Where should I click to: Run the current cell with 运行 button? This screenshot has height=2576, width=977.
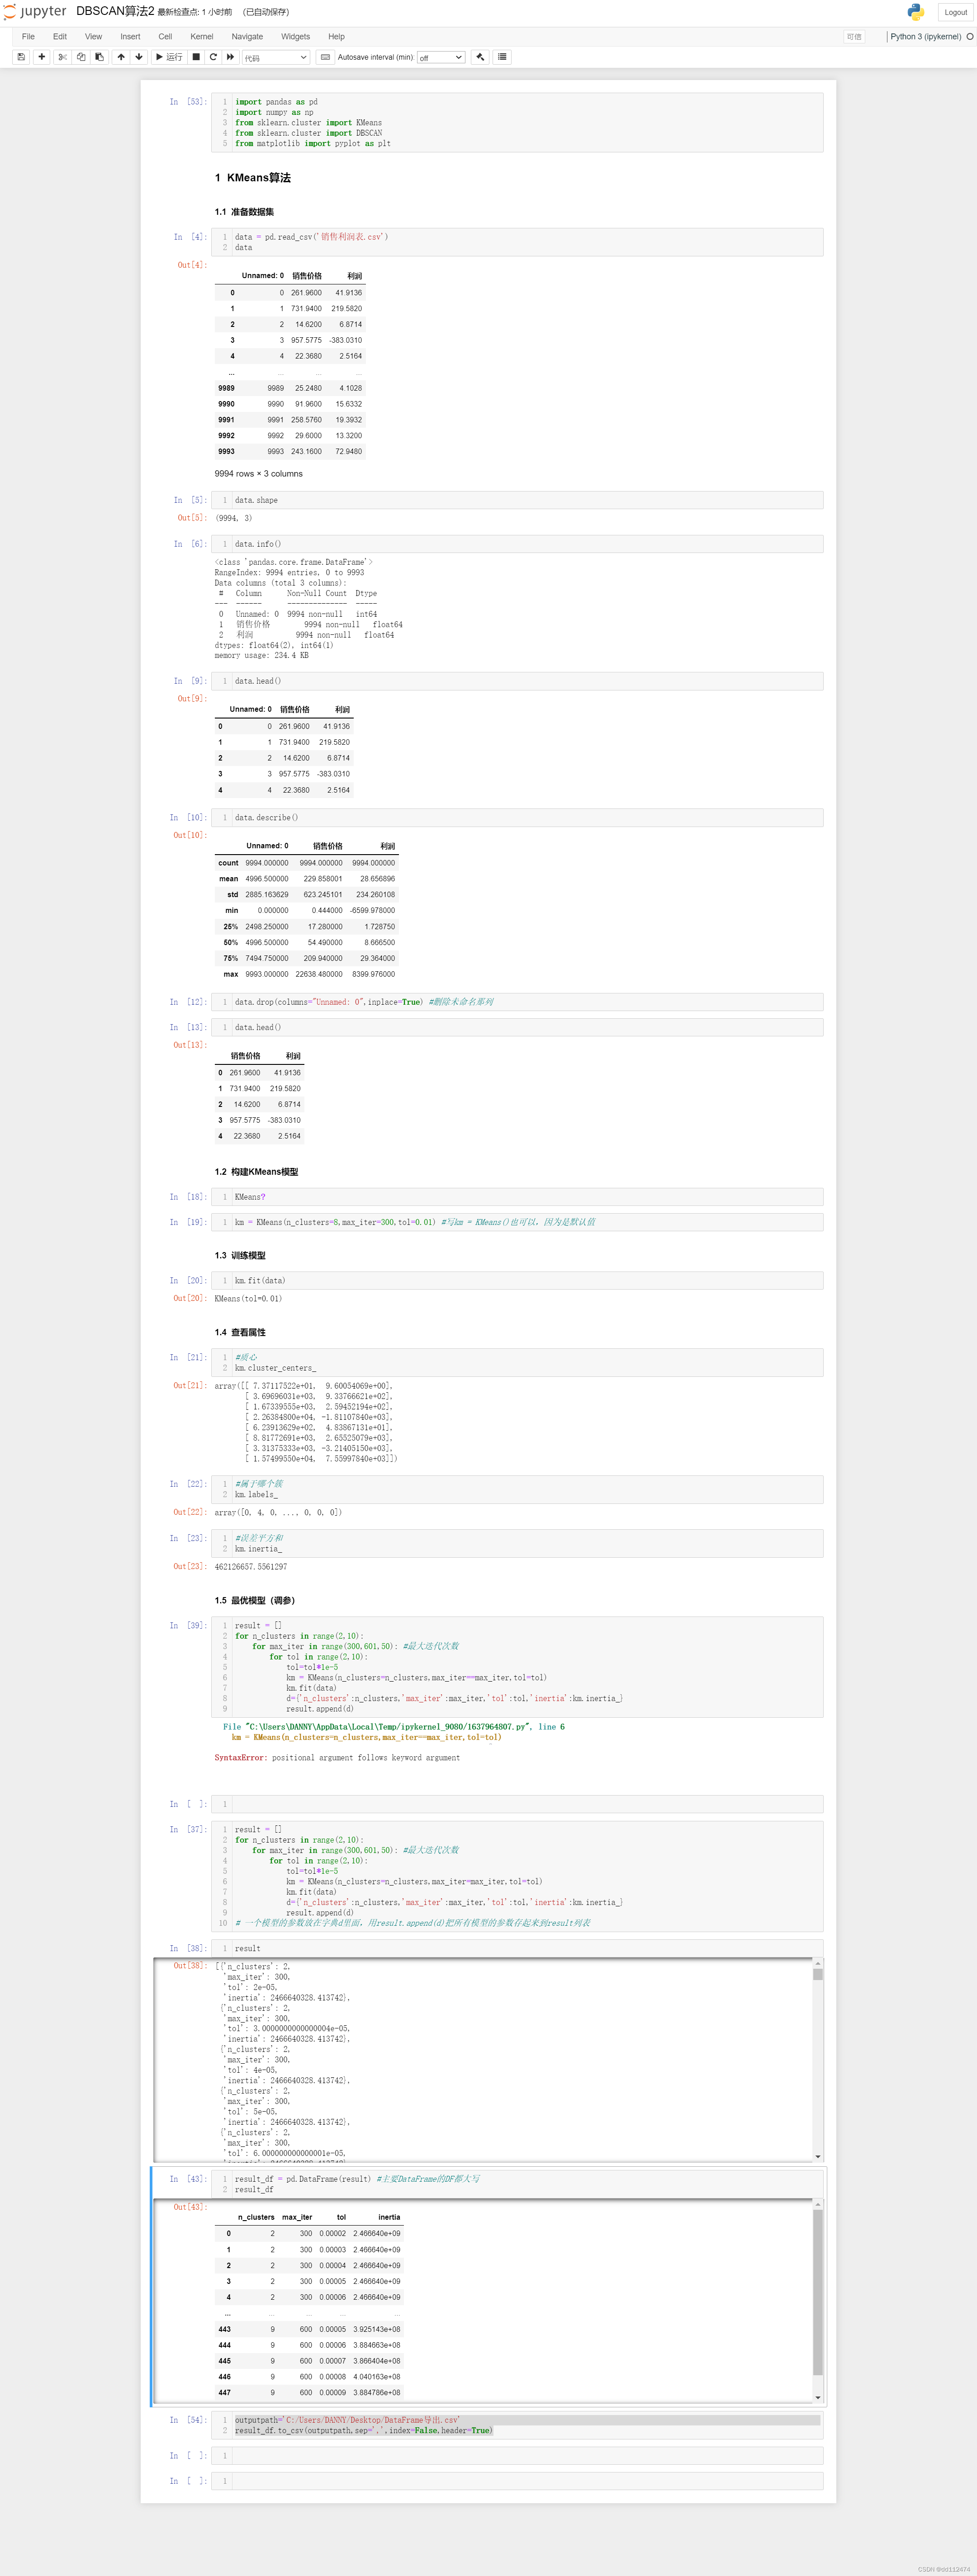pyautogui.click(x=169, y=57)
